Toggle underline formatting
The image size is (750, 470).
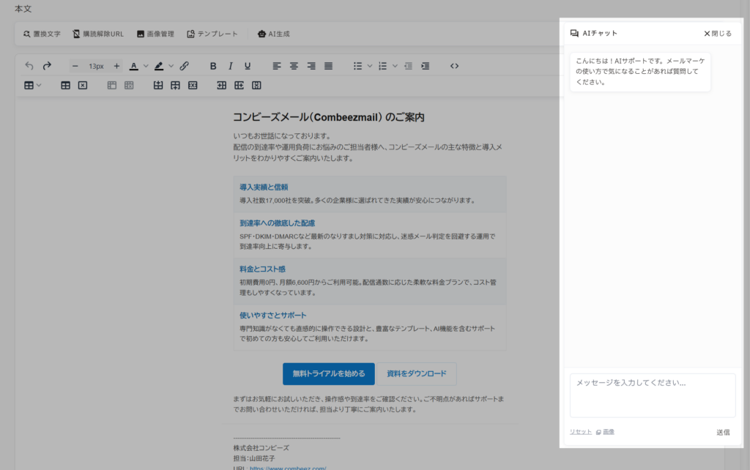click(x=248, y=66)
